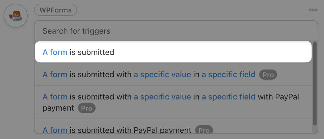
Task: Click the WPForms bear mascot icon
Action: click(x=16, y=16)
